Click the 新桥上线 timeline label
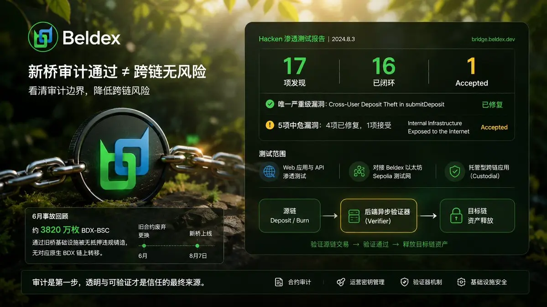The image size is (547, 307). pyautogui.click(x=201, y=234)
